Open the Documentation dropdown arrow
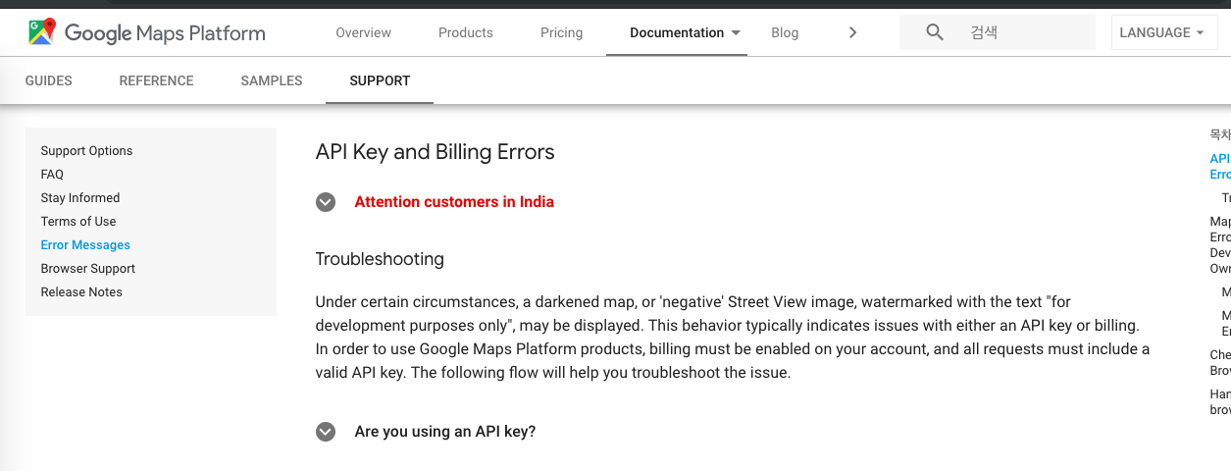This screenshot has width=1231, height=471. [736, 32]
